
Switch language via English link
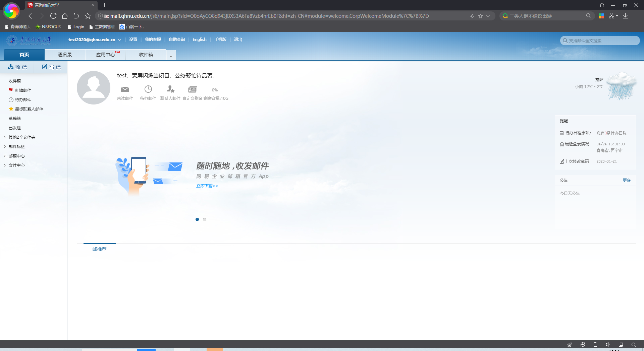[x=200, y=40]
